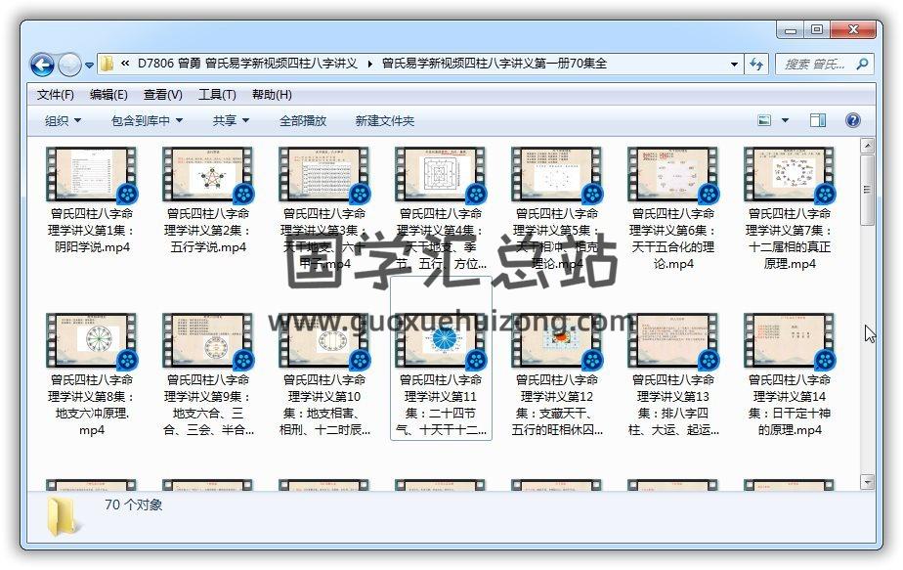Open the 编辑(E) menu
This screenshot has width=903, height=570.
pos(108,95)
